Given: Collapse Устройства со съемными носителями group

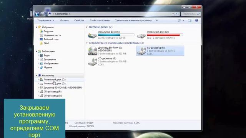Looking at the screenshot, I should (x=87, y=43).
